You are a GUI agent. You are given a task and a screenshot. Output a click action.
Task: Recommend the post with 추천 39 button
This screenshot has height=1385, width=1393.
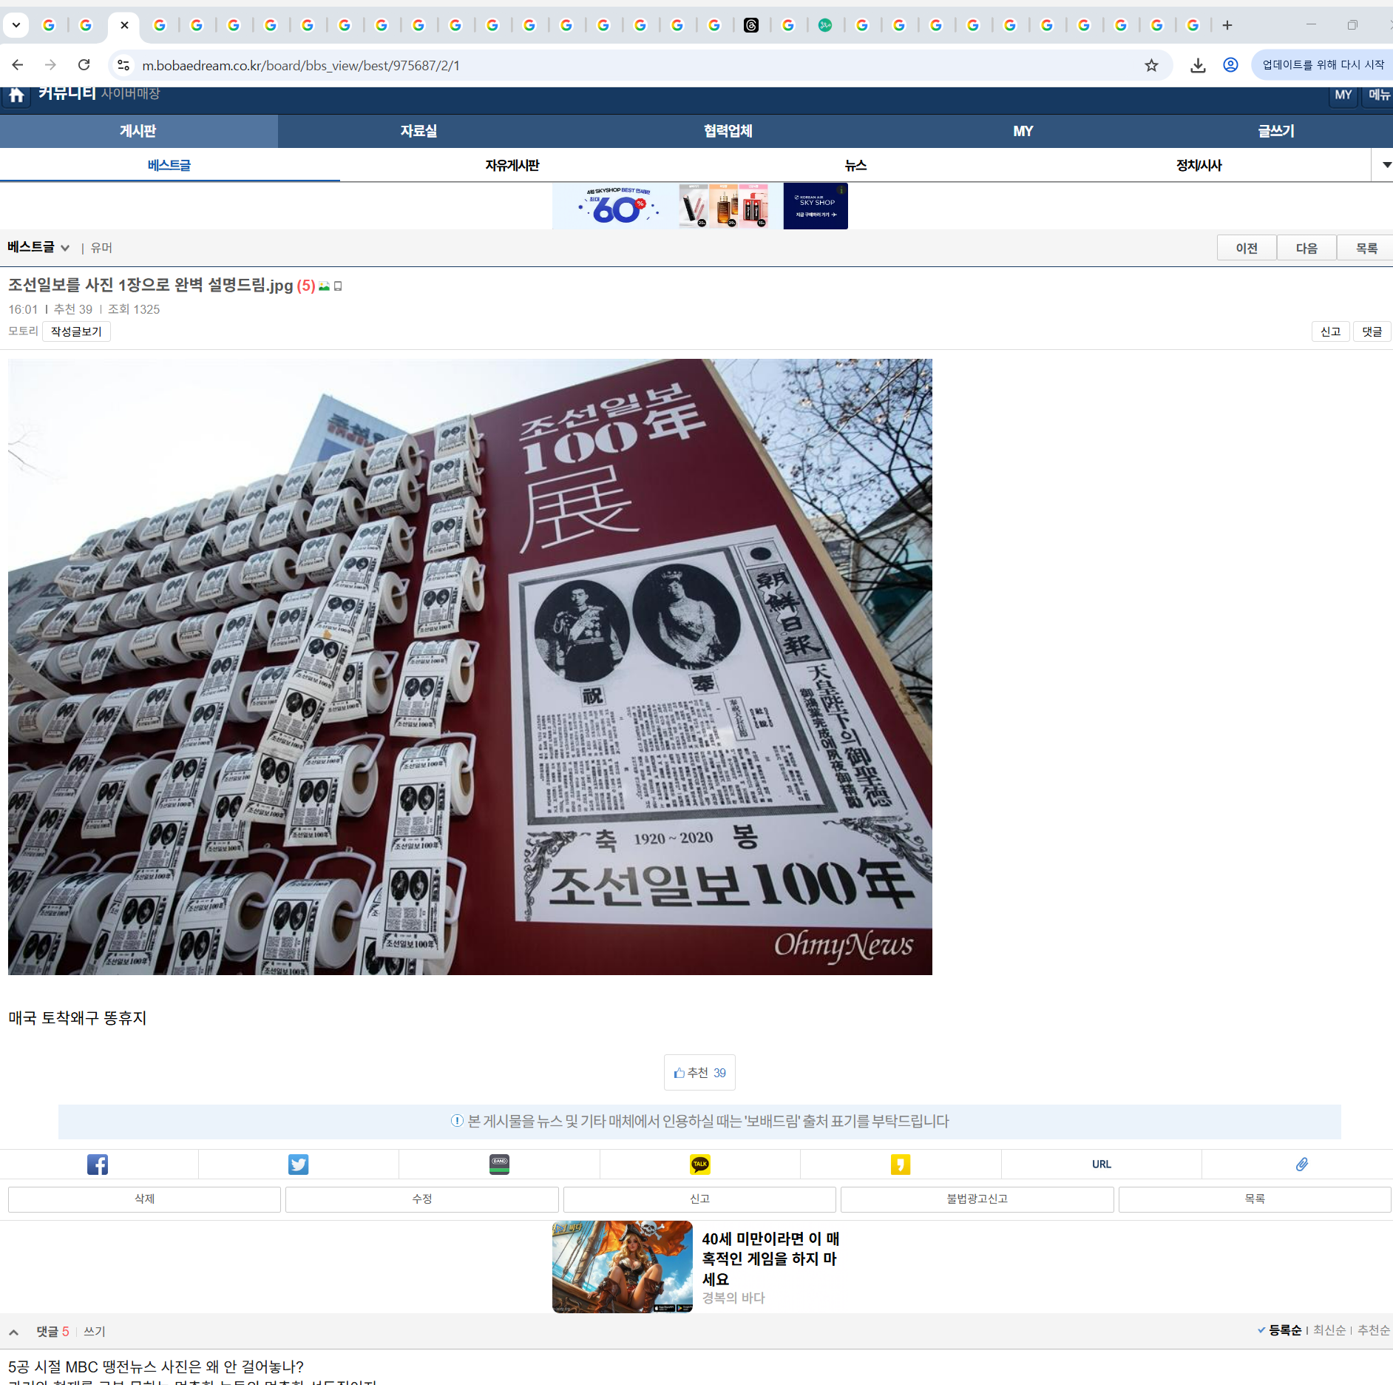(699, 1073)
